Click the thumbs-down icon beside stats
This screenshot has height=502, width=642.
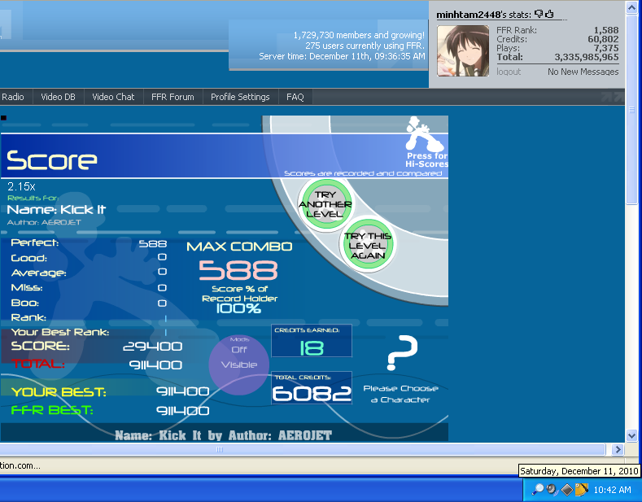tap(539, 14)
